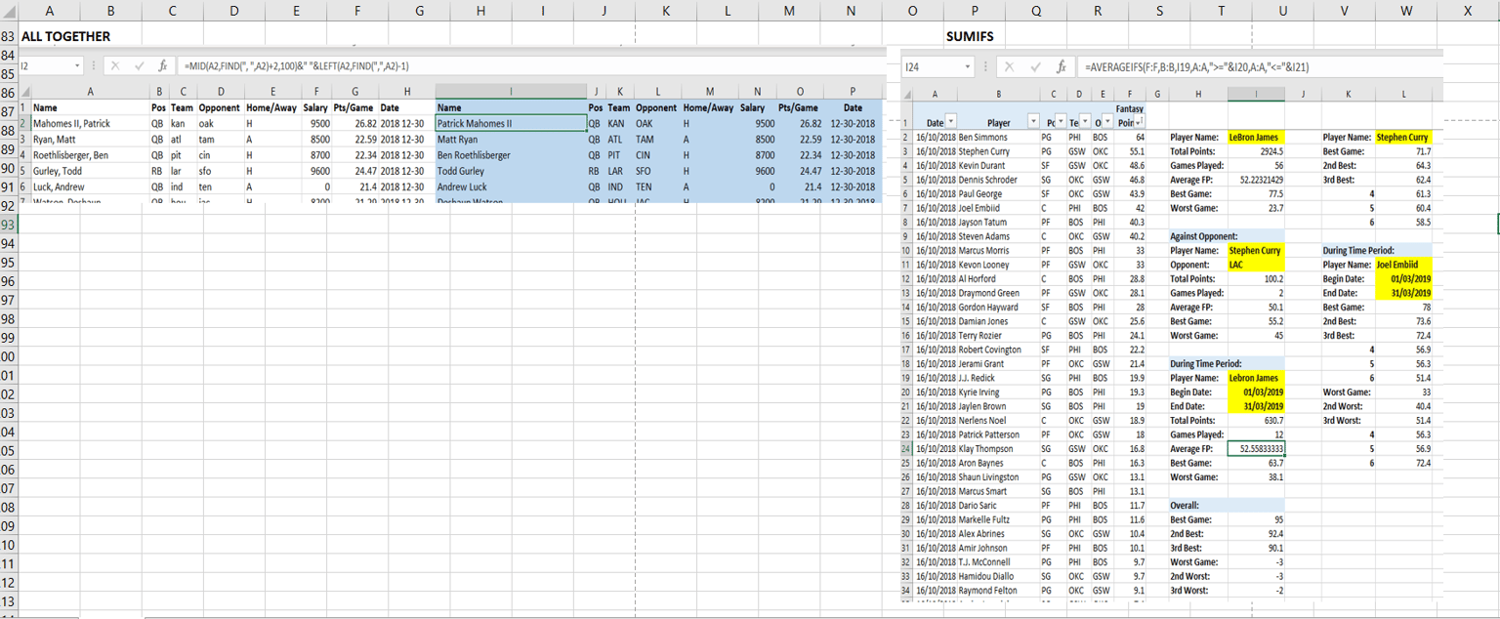Select outer column header O

[912, 11]
